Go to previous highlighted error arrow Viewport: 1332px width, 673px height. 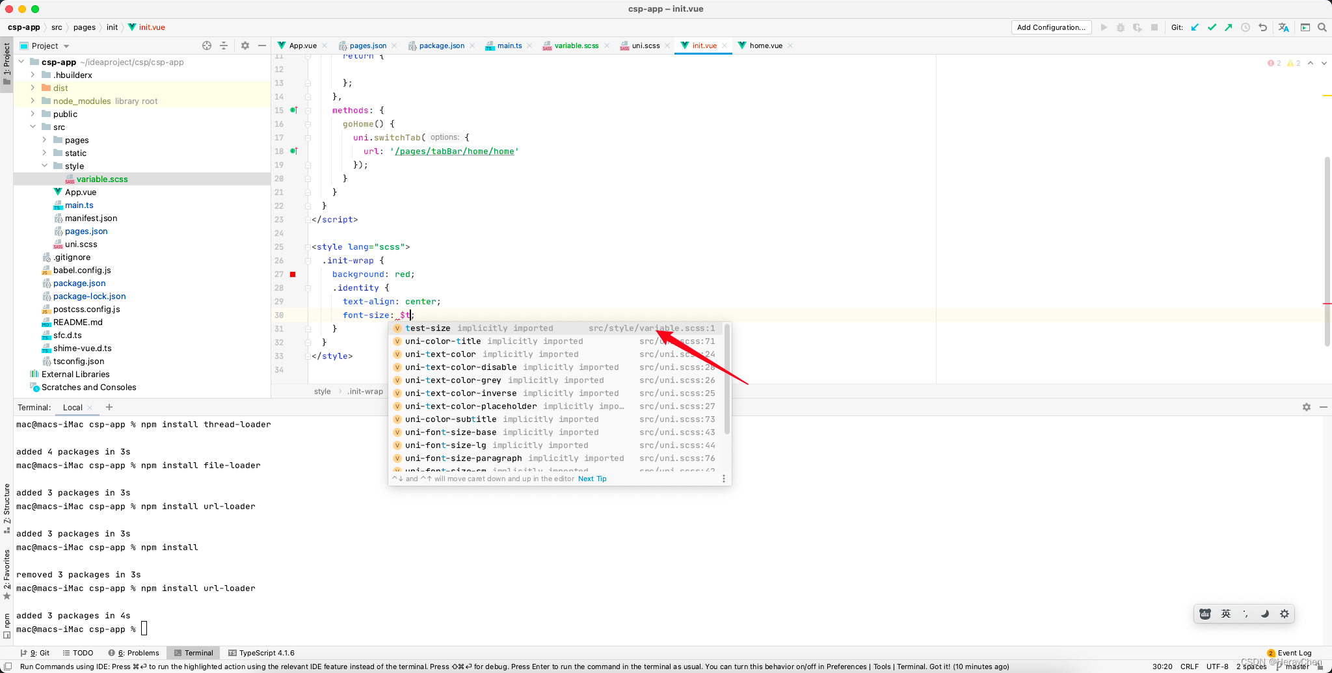click(x=1311, y=63)
